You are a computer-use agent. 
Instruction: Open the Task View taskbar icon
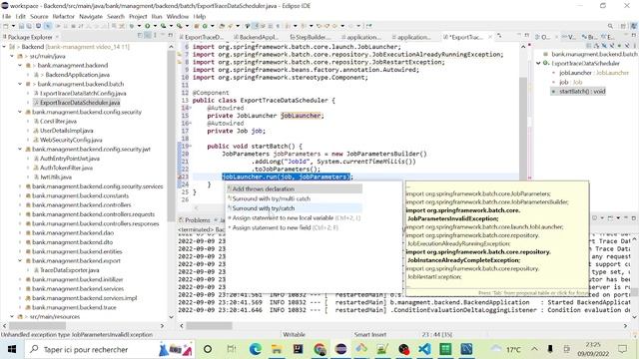231,349
